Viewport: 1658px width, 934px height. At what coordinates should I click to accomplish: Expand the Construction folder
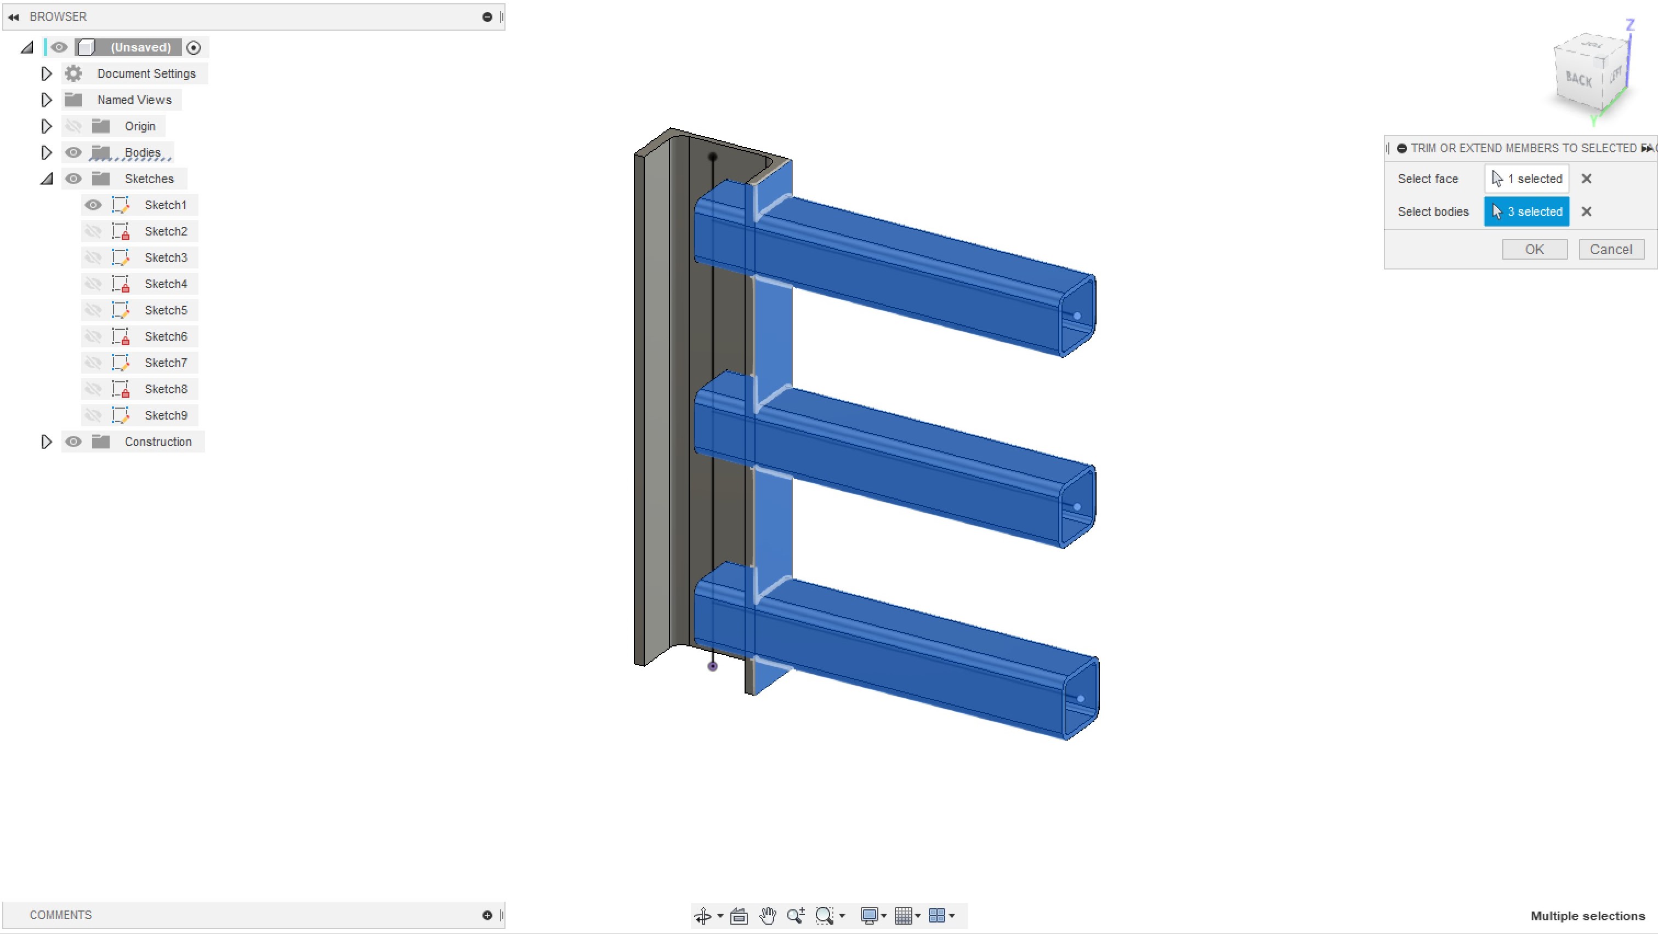click(47, 442)
